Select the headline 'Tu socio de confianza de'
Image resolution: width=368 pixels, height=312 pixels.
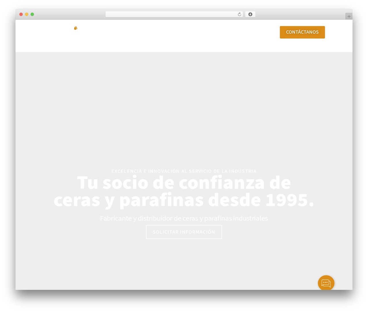184,183
